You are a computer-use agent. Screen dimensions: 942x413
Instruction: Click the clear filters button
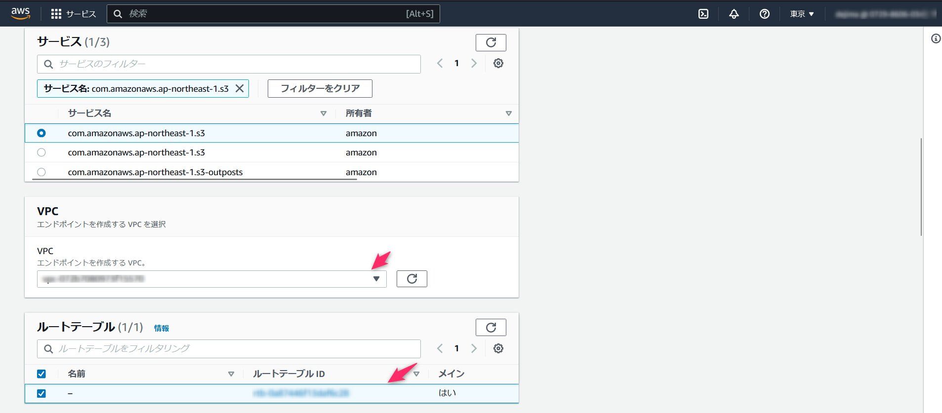tap(320, 88)
